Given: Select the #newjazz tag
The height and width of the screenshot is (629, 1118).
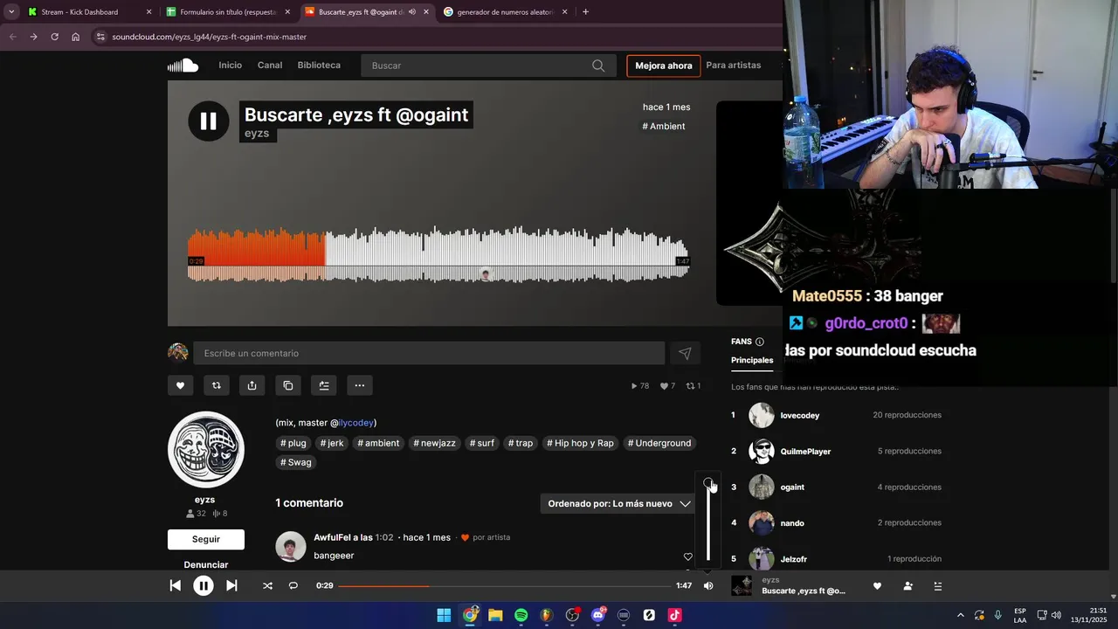Looking at the screenshot, I should (435, 443).
